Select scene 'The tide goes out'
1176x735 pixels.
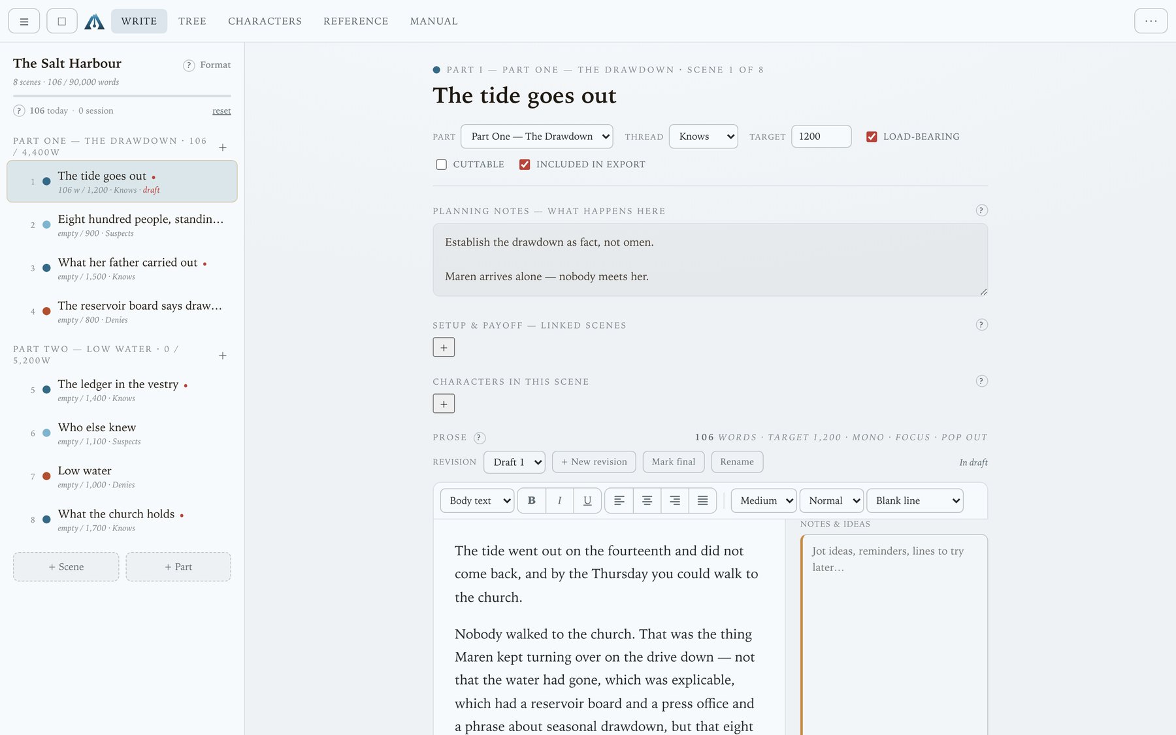click(122, 182)
